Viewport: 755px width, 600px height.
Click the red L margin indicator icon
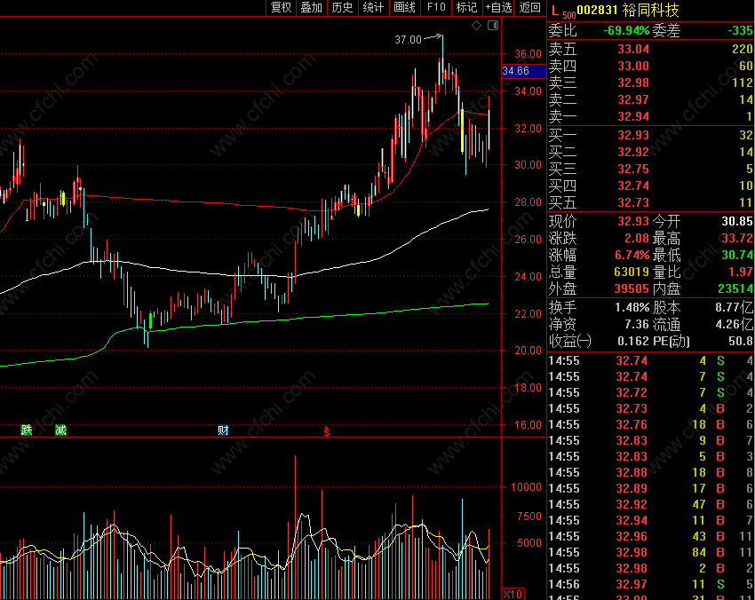click(554, 10)
